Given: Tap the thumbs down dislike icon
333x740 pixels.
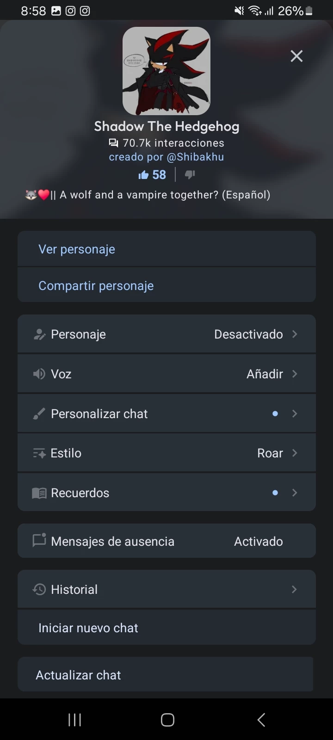Looking at the screenshot, I should (x=190, y=175).
